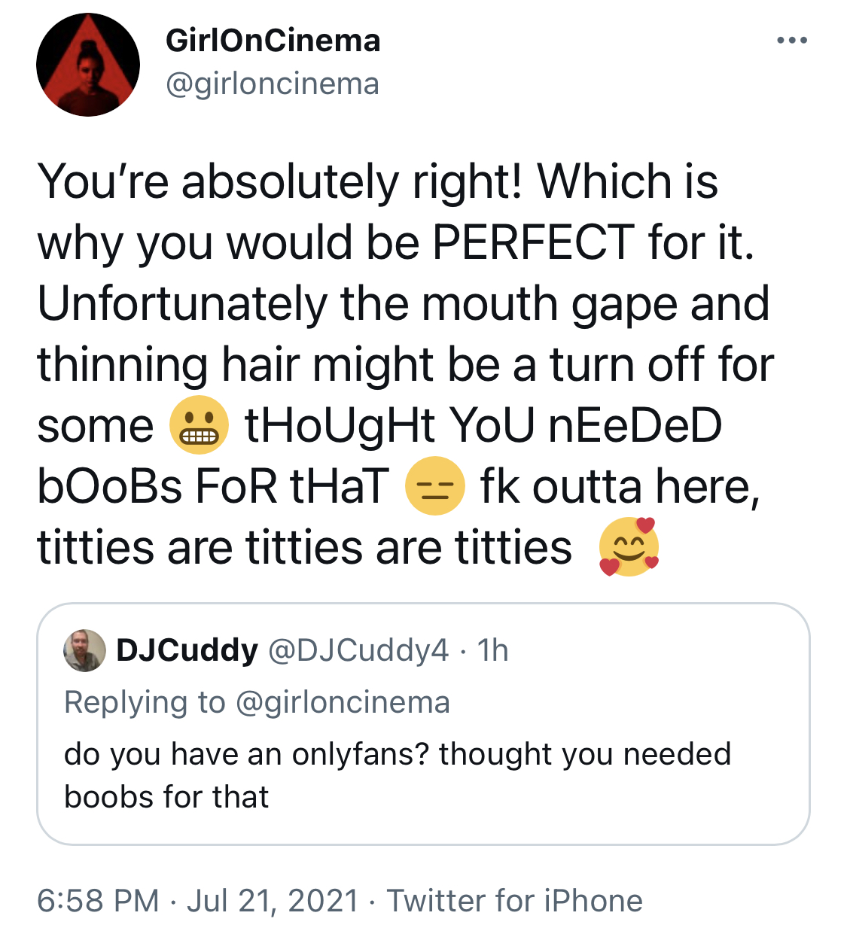The width and height of the screenshot is (847, 934).
Task: Open DJCuddy's small profile avatar
Action: click(84, 650)
